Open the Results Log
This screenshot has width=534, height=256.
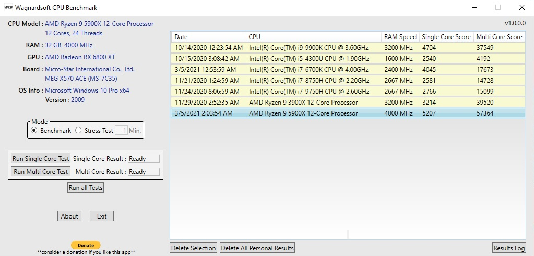pyautogui.click(x=509, y=248)
